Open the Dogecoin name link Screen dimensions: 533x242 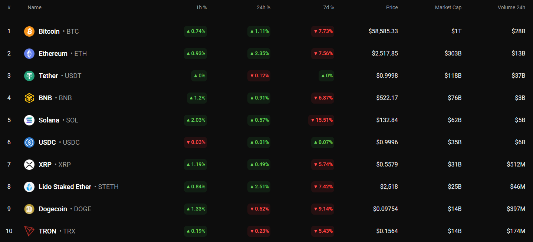point(53,209)
